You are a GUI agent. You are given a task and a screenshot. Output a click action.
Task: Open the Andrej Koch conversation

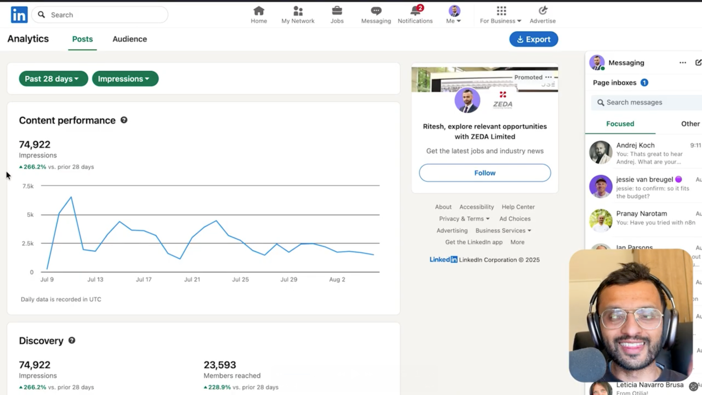644,154
